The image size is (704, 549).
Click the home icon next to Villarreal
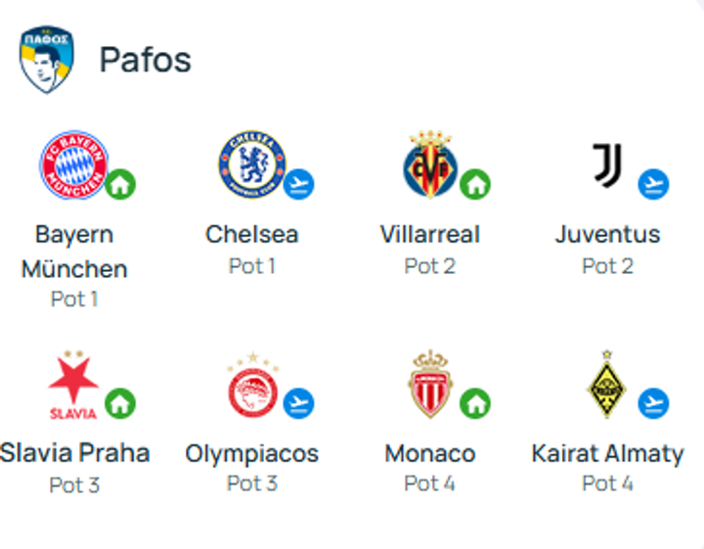click(475, 184)
